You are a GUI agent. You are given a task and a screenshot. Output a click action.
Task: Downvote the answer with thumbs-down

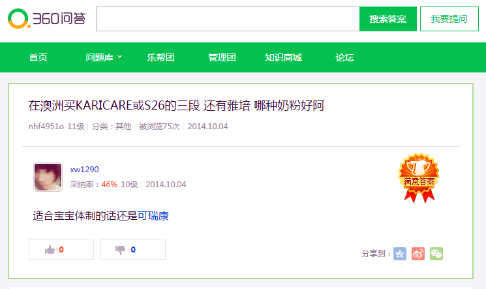click(132, 249)
